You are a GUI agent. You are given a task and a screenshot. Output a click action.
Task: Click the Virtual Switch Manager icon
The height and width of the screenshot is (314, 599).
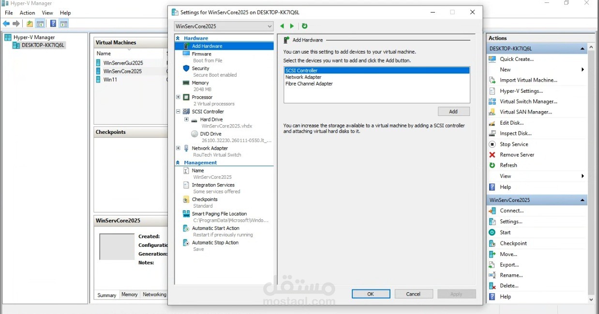click(492, 101)
